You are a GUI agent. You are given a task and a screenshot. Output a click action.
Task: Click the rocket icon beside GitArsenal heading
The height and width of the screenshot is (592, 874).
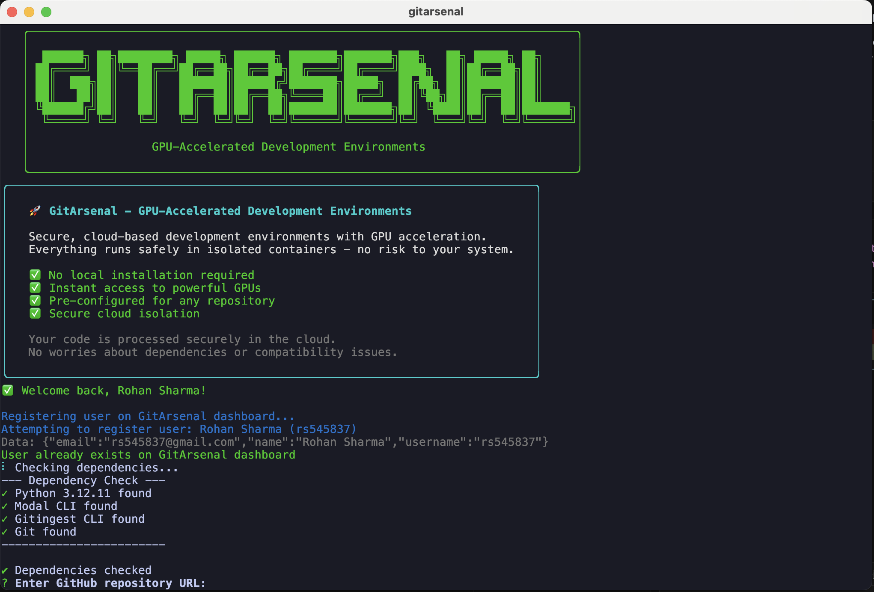(x=36, y=210)
